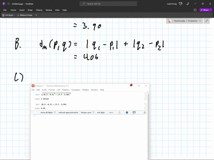214x160 pixels.
Task: Open Mathematica File menu
Action: pyautogui.click(x=33, y=90)
